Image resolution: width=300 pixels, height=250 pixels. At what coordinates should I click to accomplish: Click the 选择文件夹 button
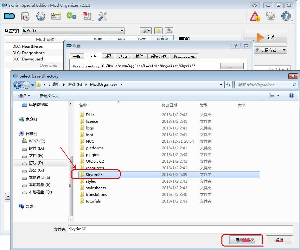tap(245, 240)
